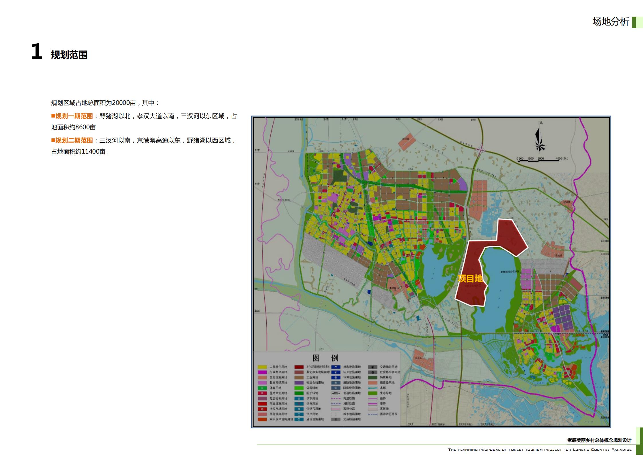Click the 商务设施用地 legend label
This screenshot has width=643, height=455.
(278, 414)
